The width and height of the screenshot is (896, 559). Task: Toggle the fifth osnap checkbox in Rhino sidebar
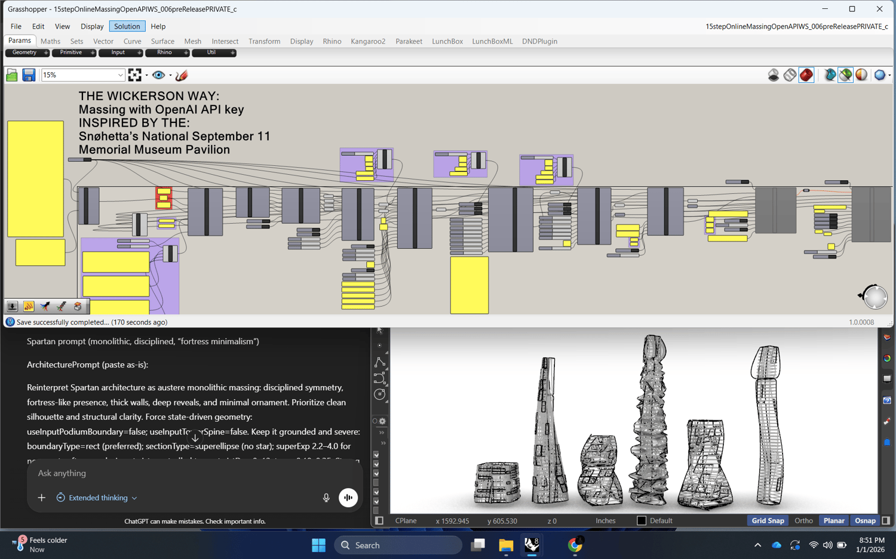tap(376, 492)
